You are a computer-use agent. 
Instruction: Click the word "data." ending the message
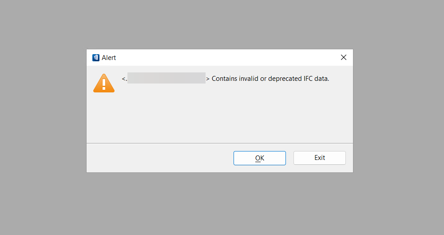tap(321, 79)
